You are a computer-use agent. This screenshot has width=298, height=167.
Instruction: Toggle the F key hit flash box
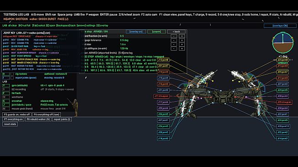(5, 94)
